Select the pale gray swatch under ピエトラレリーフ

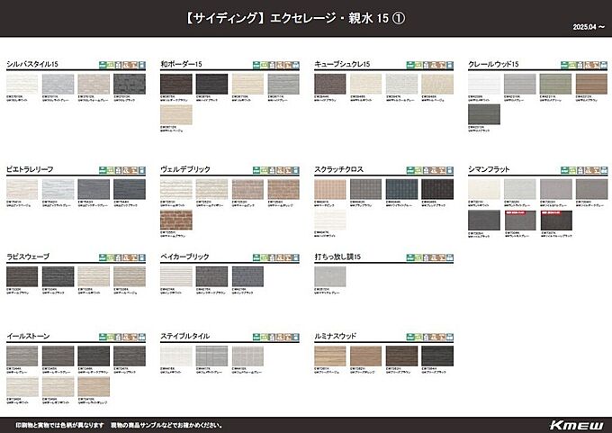58,189
